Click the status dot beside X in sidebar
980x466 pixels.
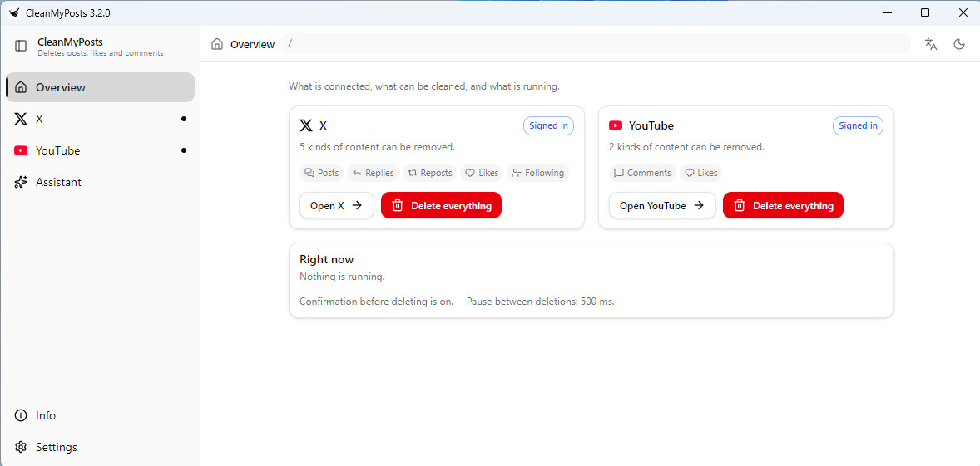coord(183,119)
